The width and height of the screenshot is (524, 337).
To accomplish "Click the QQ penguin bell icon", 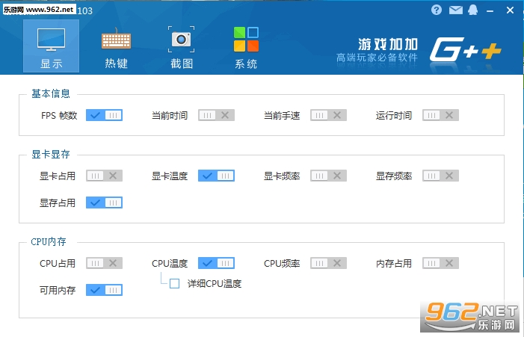I will tap(473, 10).
